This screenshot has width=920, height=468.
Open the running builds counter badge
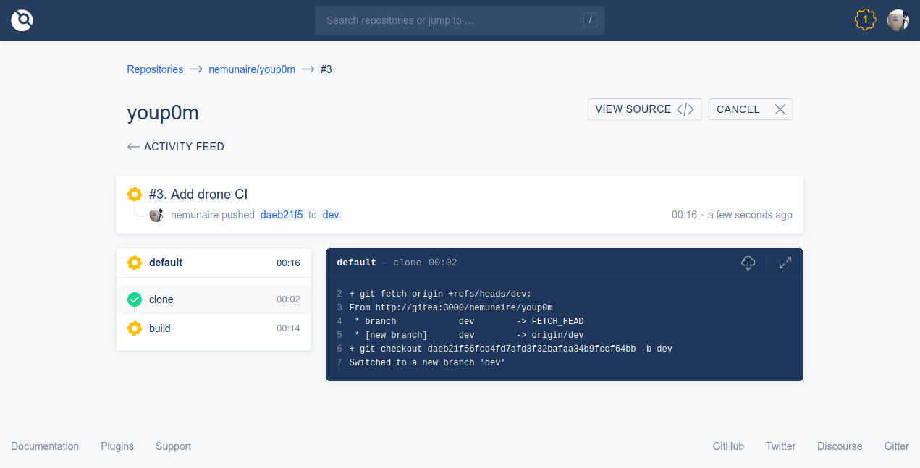point(865,20)
